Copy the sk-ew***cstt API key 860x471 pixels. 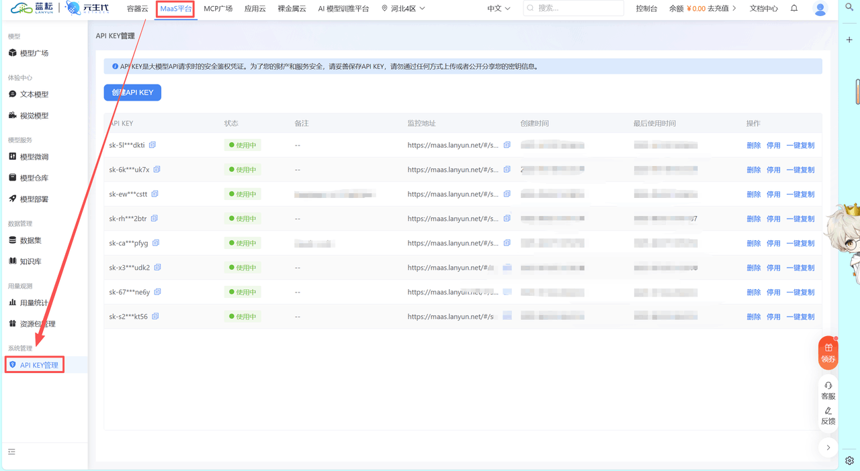pyautogui.click(x=155, y=194)
